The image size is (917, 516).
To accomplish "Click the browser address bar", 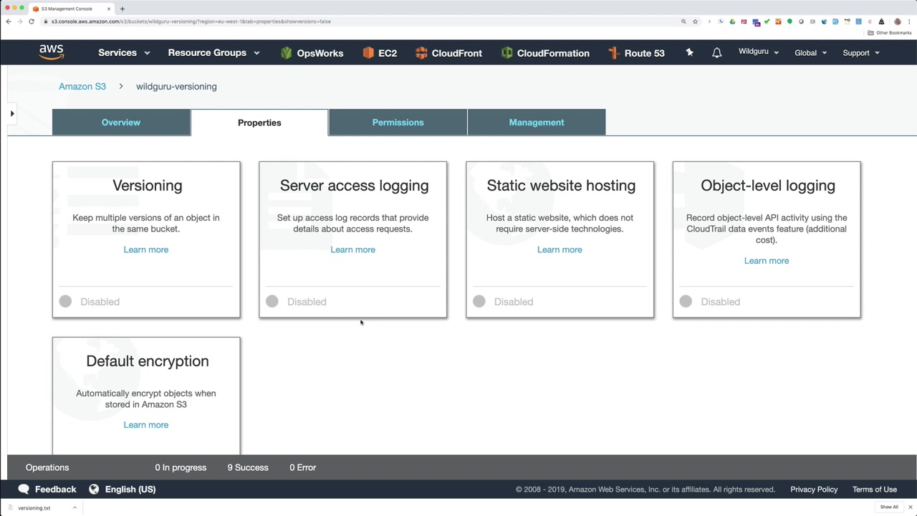I will click(x=358, y=21).
